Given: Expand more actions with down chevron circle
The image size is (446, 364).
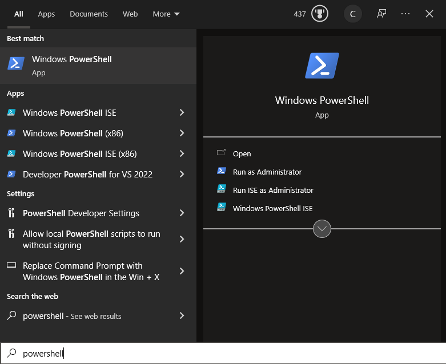Looking at the screenshot, I should 322,229.
